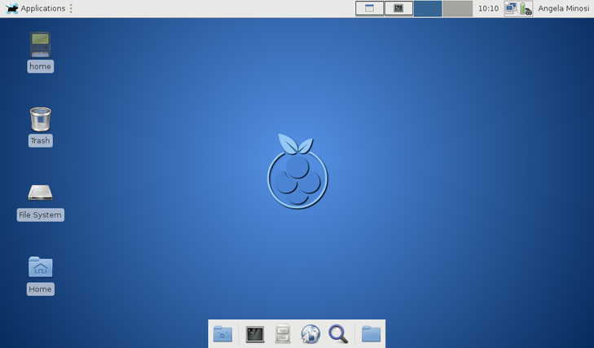594x348 pixels.
Task: Open the battery power manager tray icon
Action: [x=526, y=8]
